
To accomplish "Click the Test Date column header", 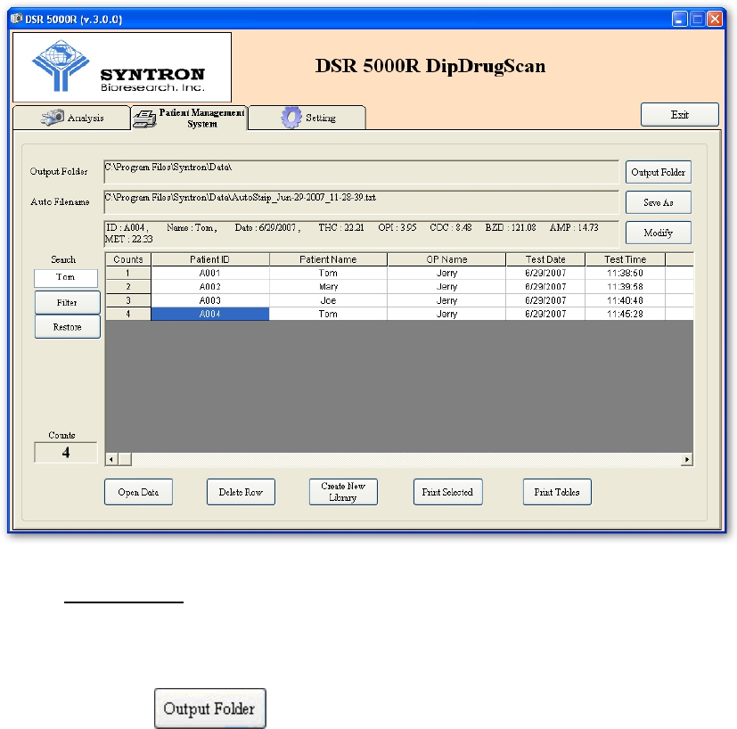I will click(545, 259).
